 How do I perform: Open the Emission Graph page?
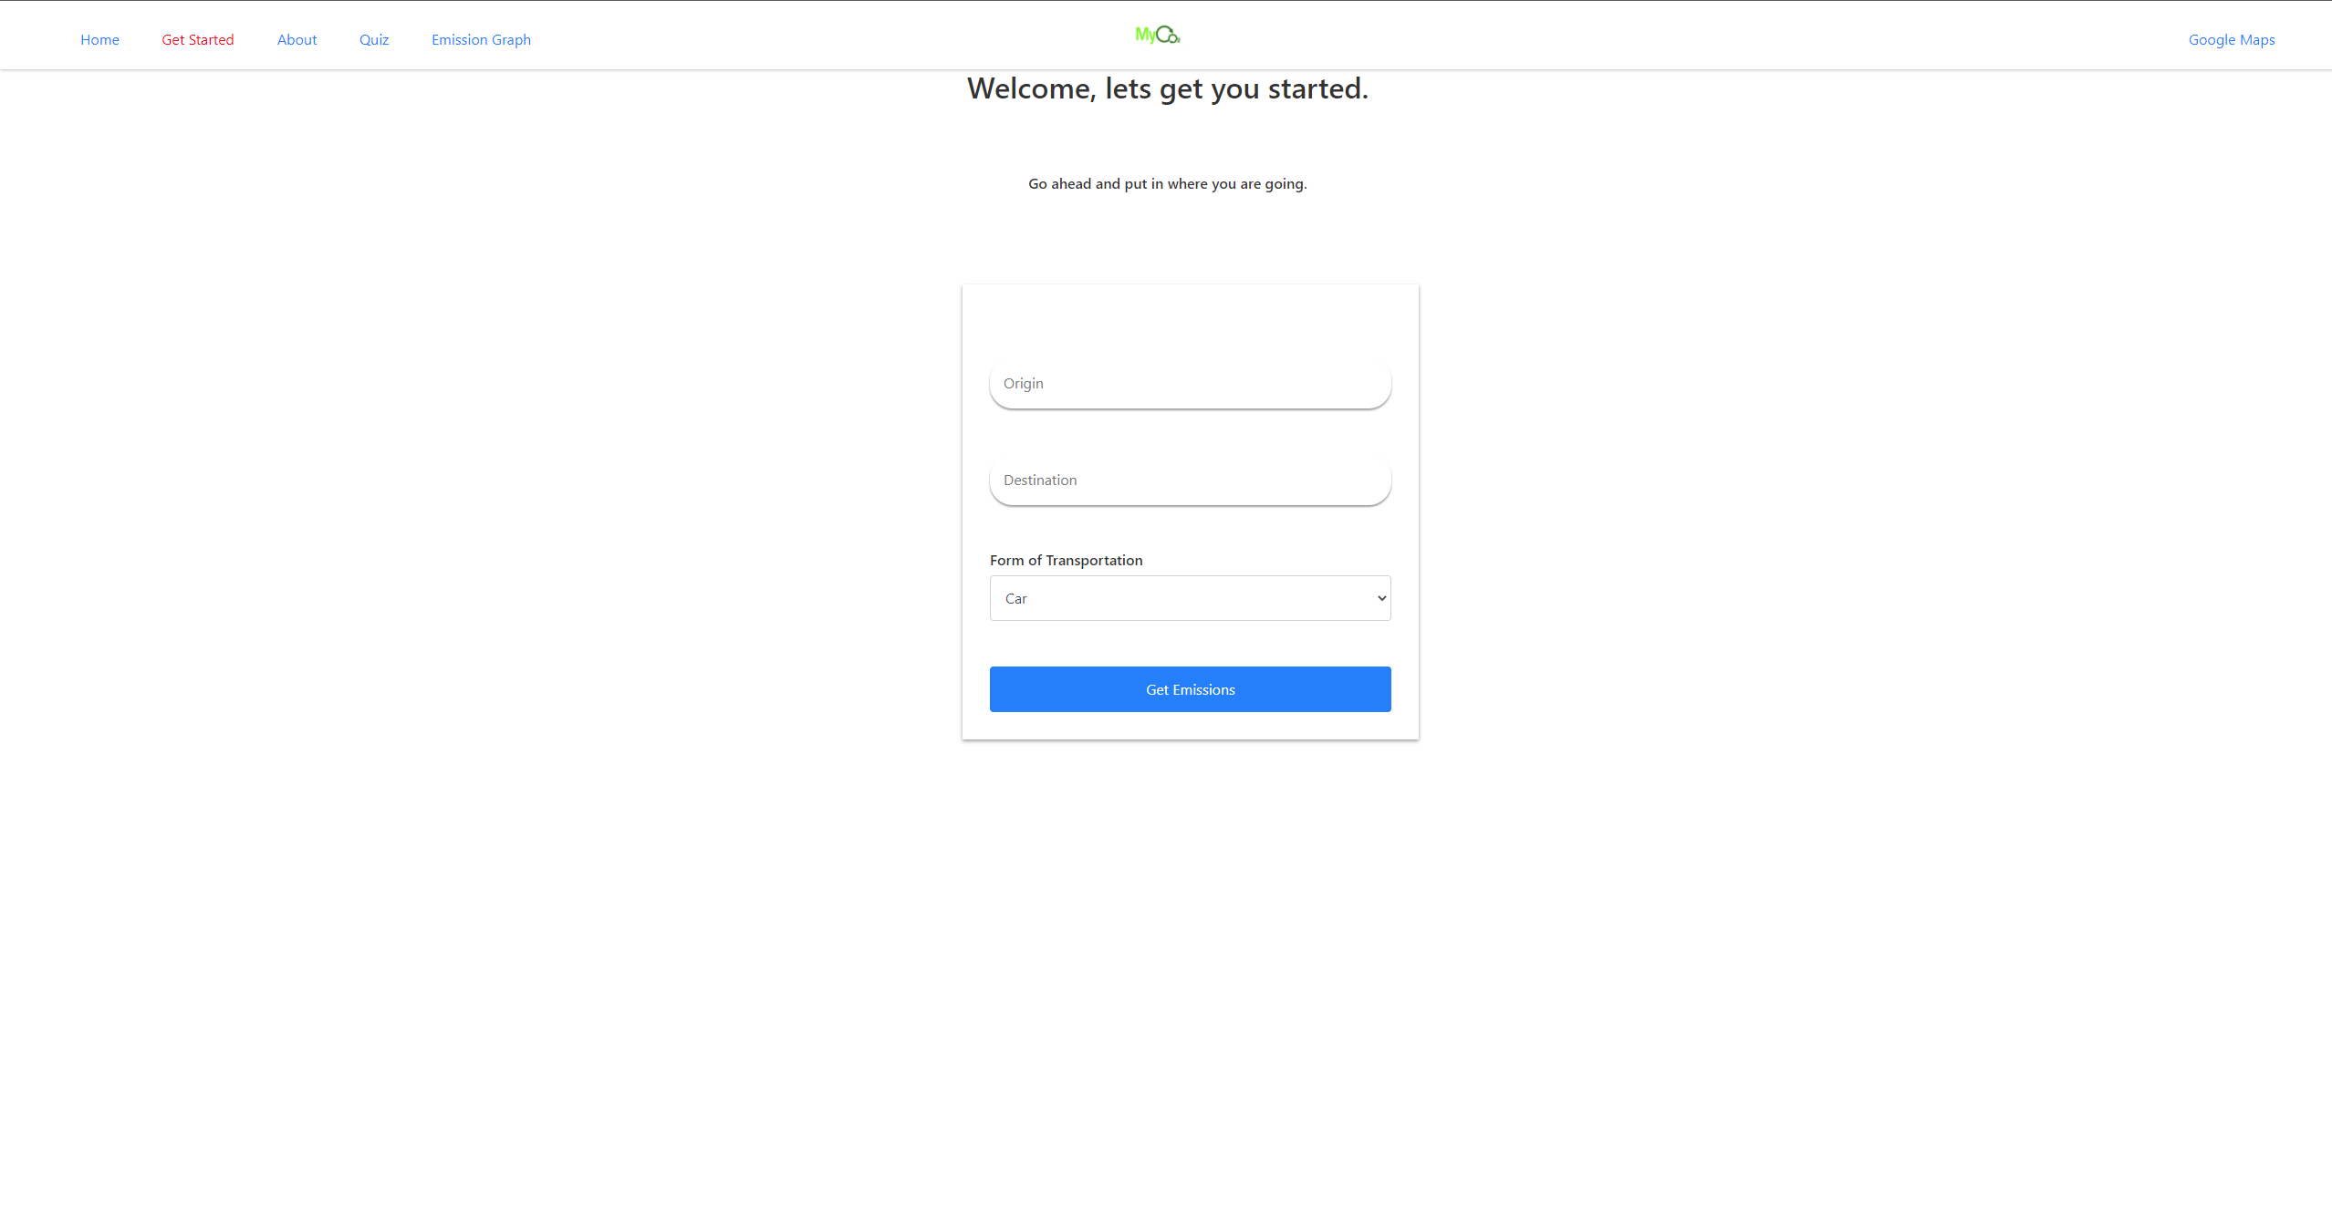click(481, 39)
